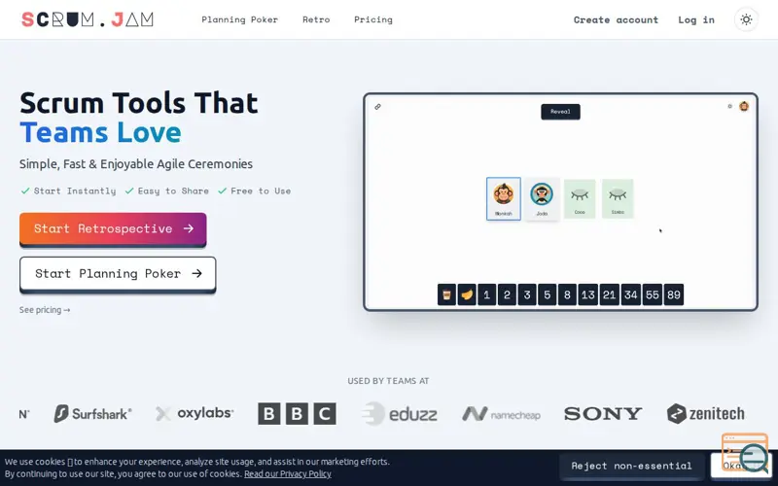Pick the coffee cup poker card
Viewport: 778px width, 486px height.
coord(446,295)
